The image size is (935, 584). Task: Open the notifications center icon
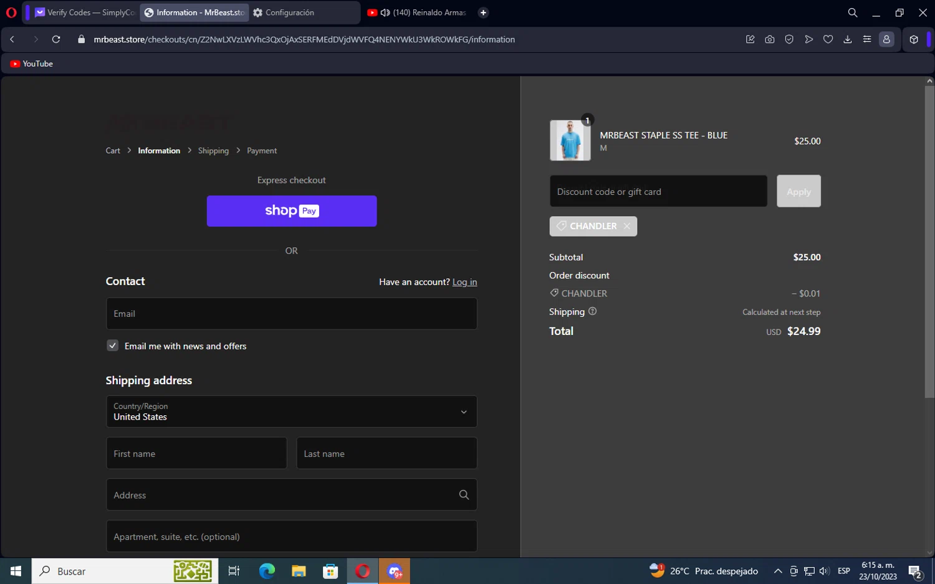pos(916,572)
